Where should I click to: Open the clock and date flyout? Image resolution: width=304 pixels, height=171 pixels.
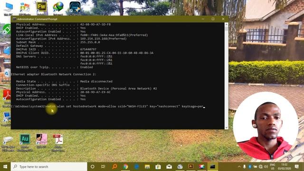click(x=284, y=167)
